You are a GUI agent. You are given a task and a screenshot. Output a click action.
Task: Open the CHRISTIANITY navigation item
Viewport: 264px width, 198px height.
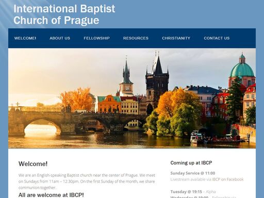click(x=176, y=38)
